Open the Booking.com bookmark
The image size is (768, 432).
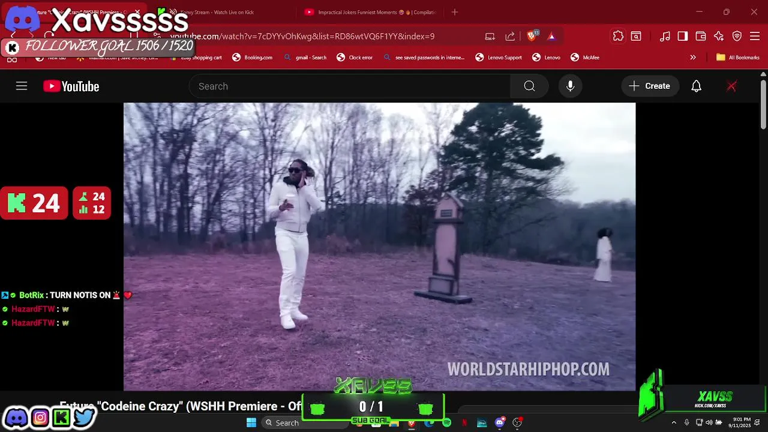[253, 58]
